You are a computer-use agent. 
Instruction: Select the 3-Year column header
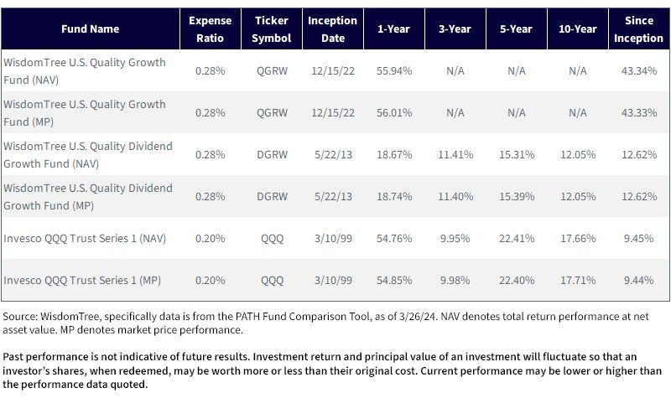pyautogui.click(x=455, y=29)
